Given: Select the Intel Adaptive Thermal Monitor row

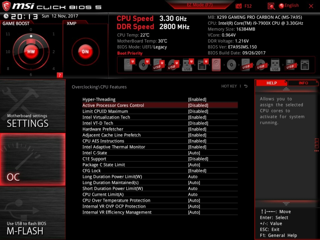Looking at the screenshot, I should (x=160, y=147).
